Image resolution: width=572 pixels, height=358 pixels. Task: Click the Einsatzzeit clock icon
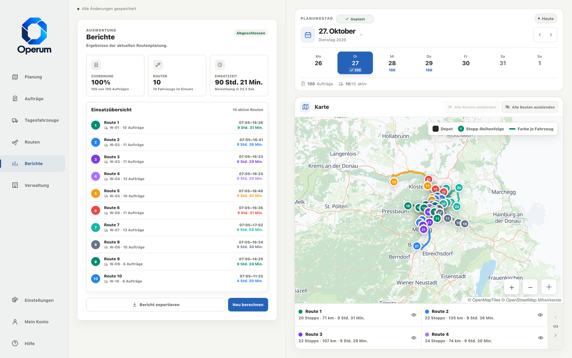(220, 65)
